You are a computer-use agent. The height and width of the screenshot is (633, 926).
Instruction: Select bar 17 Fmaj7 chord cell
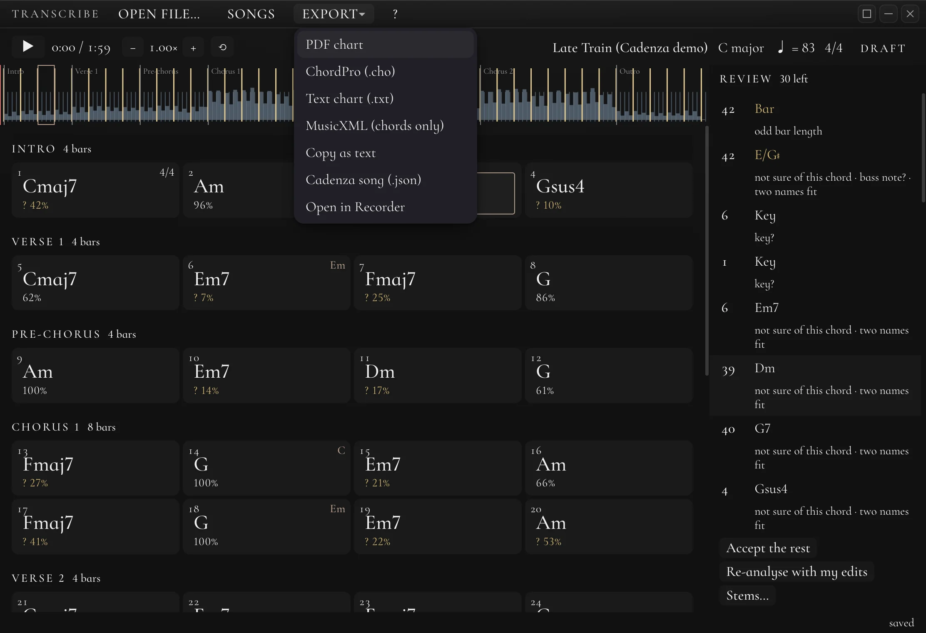pyautogui.click(x=95, y=527)
